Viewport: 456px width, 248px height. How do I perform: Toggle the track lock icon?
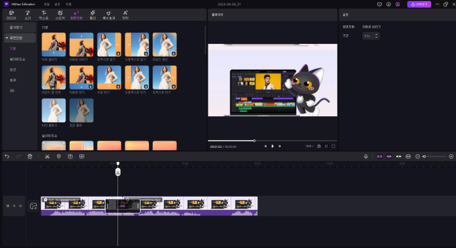(8, 206)
